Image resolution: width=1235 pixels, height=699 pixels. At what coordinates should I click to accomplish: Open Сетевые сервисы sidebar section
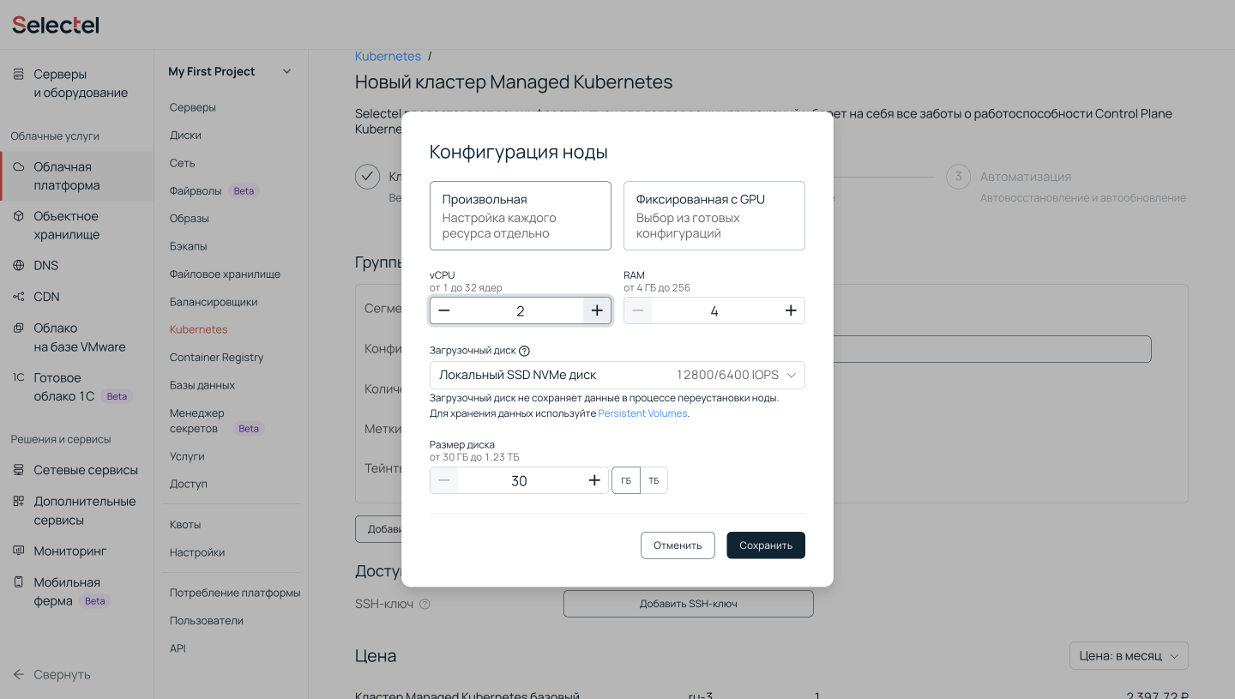pos(76,469)
